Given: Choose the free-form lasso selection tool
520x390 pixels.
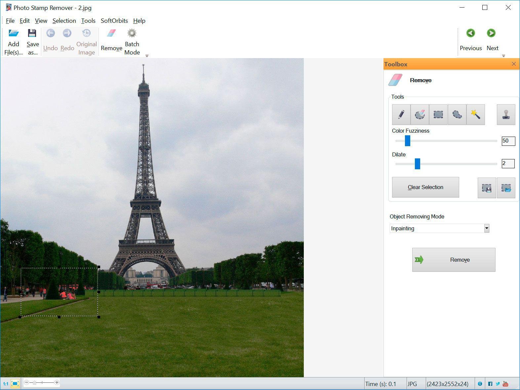Looking at the screenshot, I should click(x=457, y=114).
